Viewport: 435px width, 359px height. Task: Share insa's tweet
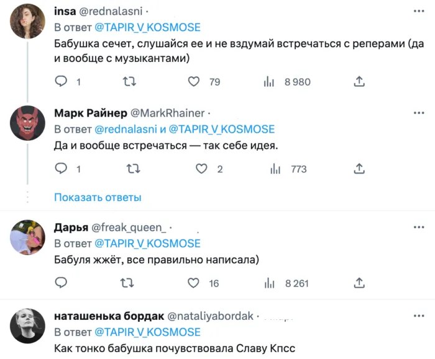coord(359,82)
